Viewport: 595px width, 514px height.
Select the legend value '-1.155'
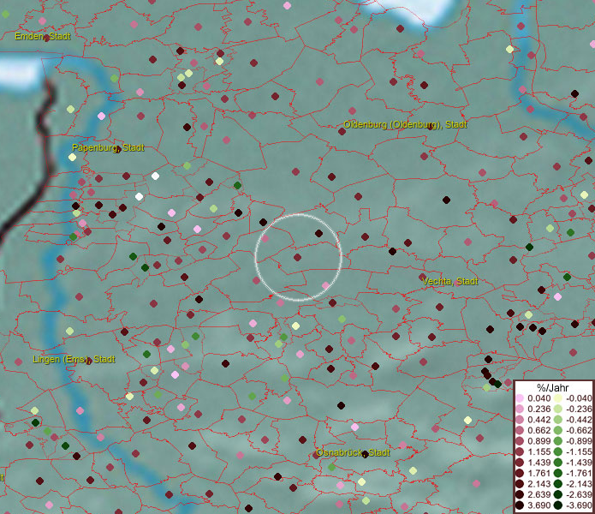tap(579, 451)
